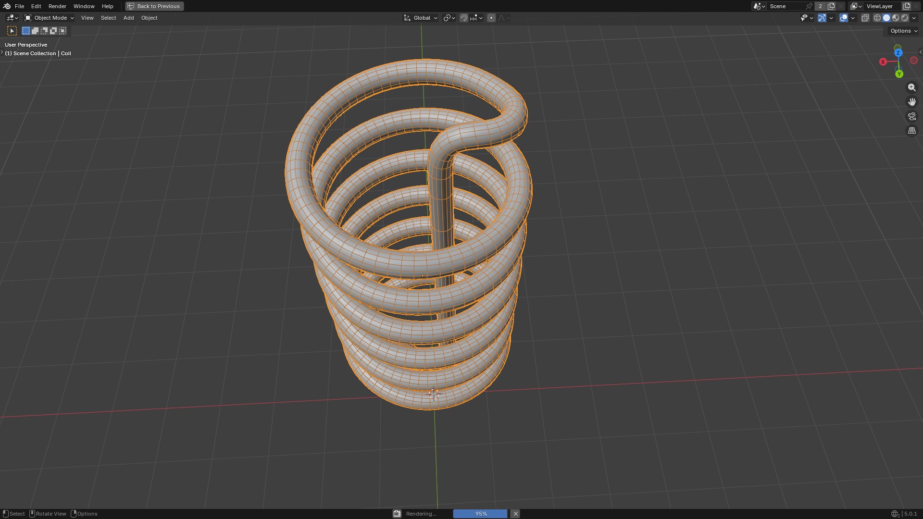Click the Zoom view magnifier icon
Viewport: 923px width, 519px height.
click(x=911, y=87)
